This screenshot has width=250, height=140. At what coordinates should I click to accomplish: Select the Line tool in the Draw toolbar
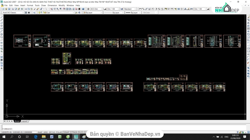click(x=2, y=17)
